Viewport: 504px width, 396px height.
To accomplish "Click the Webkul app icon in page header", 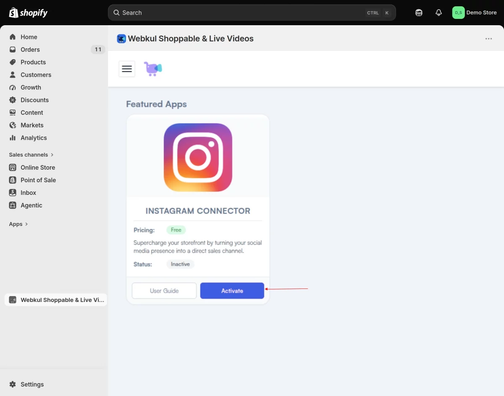I will click(121, 39).
